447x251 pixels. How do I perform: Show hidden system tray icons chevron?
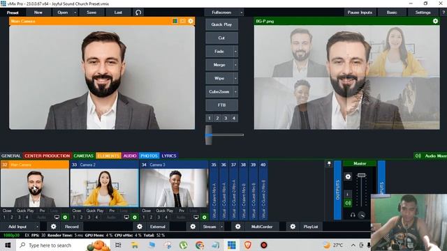[x=353, y=245]
